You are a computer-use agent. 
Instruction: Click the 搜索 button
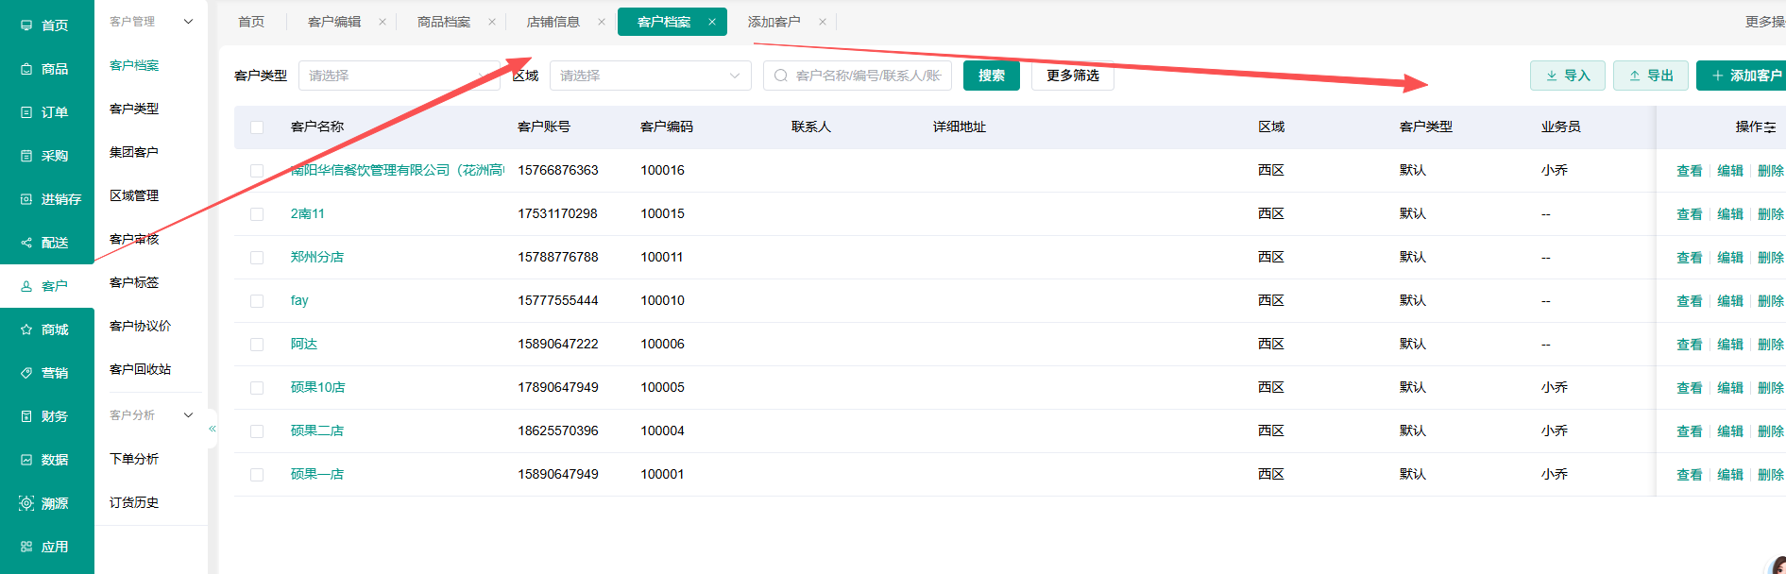(x=992, y=76)
